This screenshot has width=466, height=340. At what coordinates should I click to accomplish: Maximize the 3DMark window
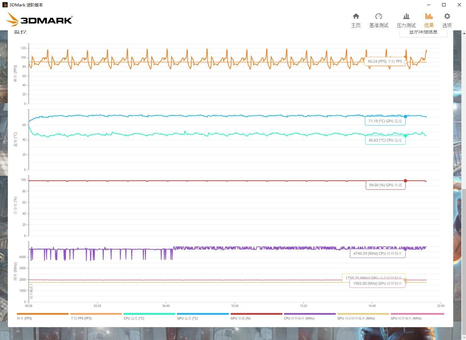pos(444,5)
